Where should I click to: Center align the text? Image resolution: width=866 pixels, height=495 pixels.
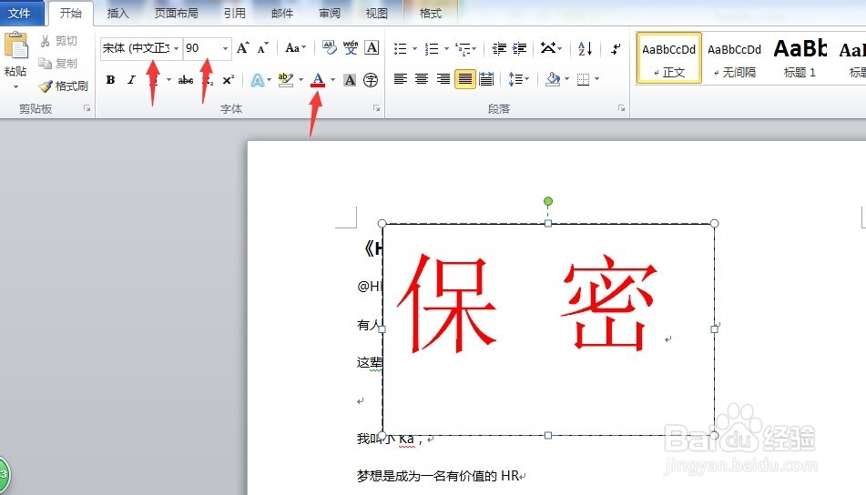(422, 80)
